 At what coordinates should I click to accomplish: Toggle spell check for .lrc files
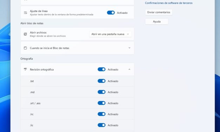click(101, 114)
